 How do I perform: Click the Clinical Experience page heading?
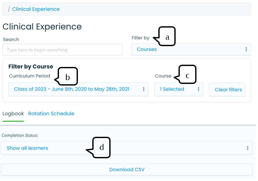(x=42, y=27)
